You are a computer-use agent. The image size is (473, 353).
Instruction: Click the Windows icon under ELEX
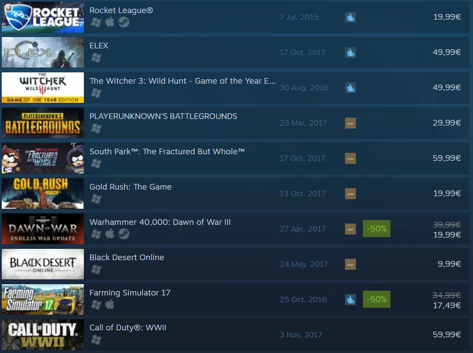(96, 58)
